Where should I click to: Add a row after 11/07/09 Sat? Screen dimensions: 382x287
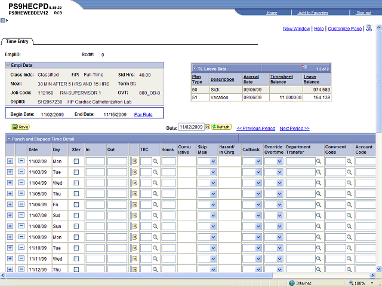tap(10, 215)
